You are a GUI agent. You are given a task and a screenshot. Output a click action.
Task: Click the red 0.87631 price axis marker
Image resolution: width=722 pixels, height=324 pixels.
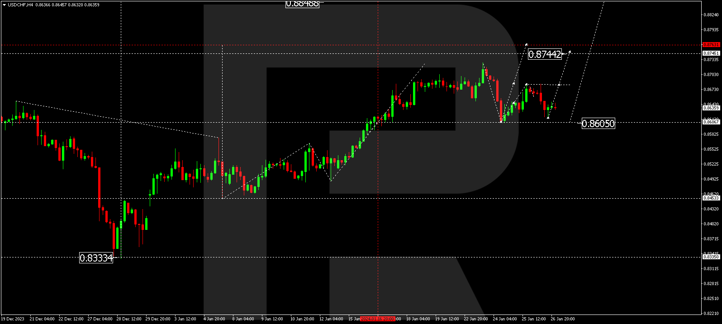(x=711, y=45)
